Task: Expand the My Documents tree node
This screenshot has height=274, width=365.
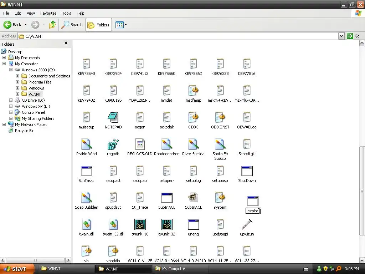Action: click(x=4, y=57)
